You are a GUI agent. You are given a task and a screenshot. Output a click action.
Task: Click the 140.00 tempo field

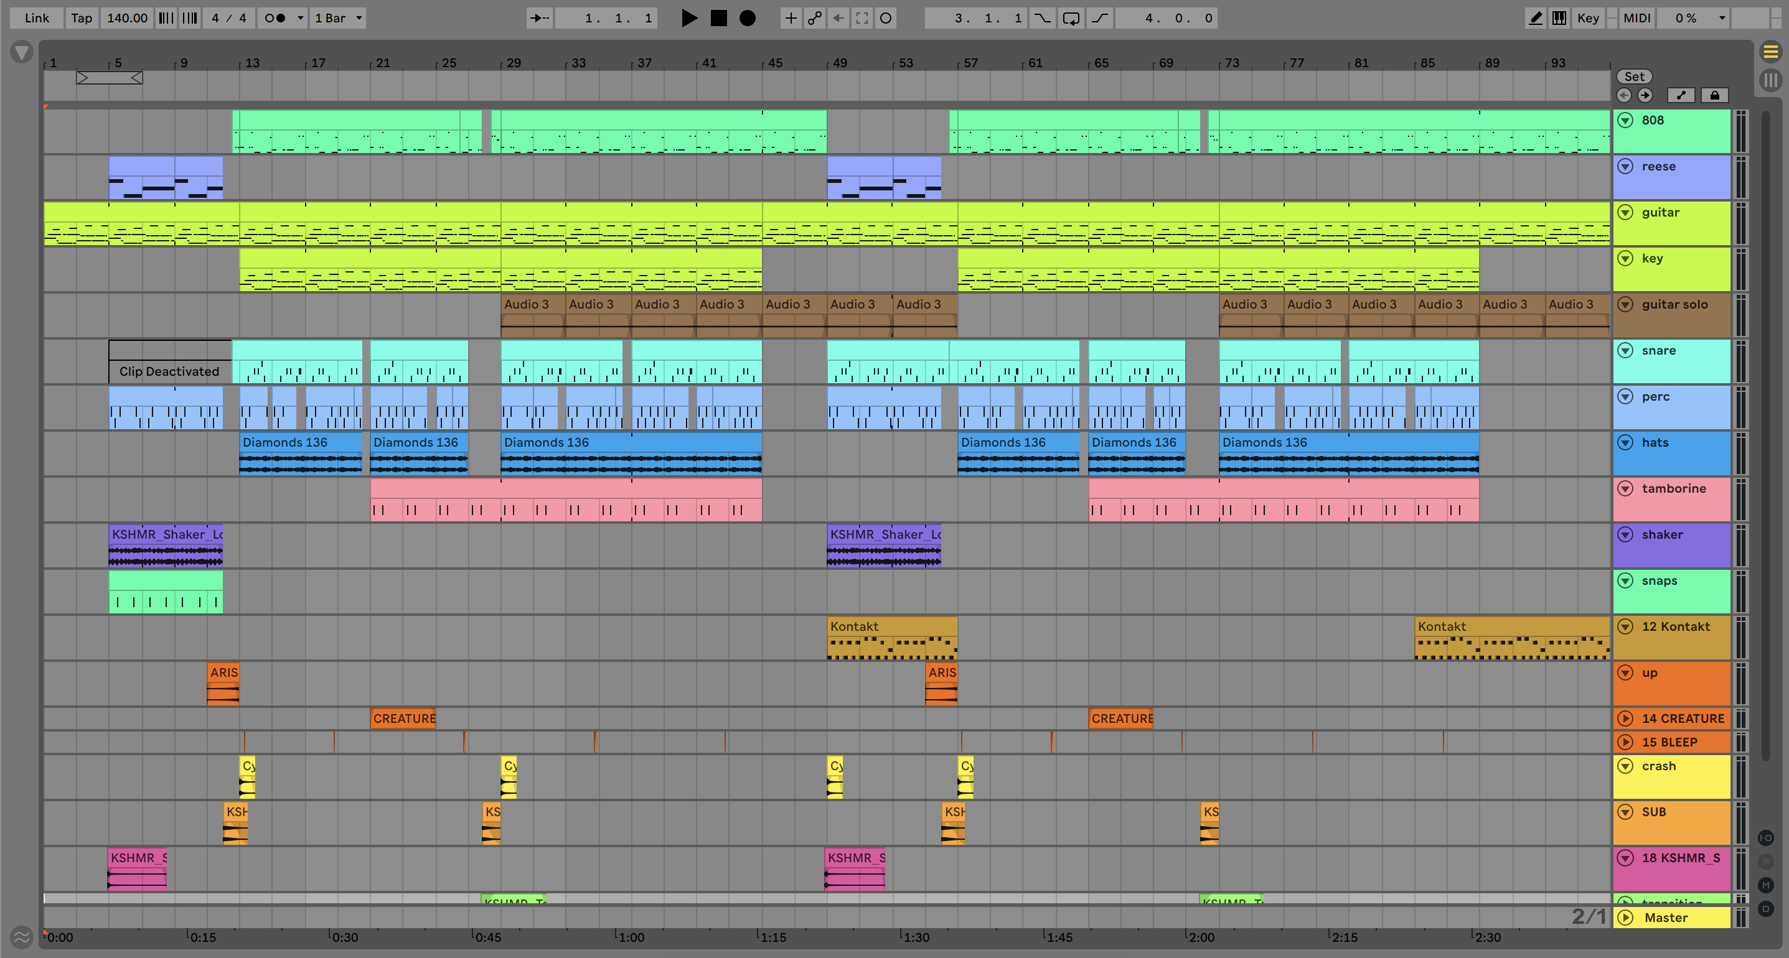pyautogui.click(x=127, y=18)
